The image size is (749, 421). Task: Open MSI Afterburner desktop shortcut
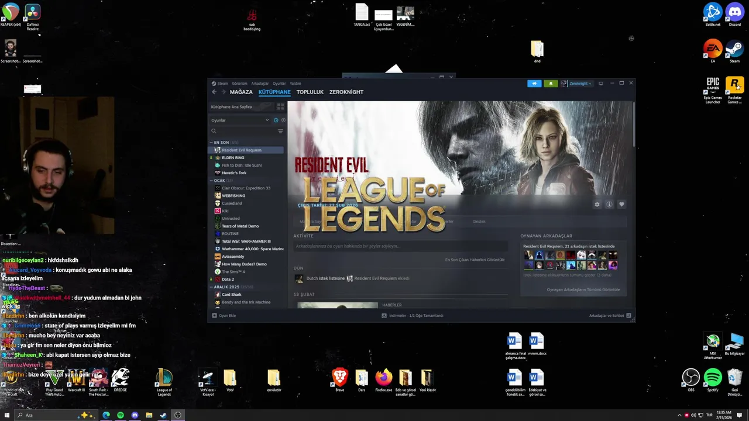pos(713,345)
